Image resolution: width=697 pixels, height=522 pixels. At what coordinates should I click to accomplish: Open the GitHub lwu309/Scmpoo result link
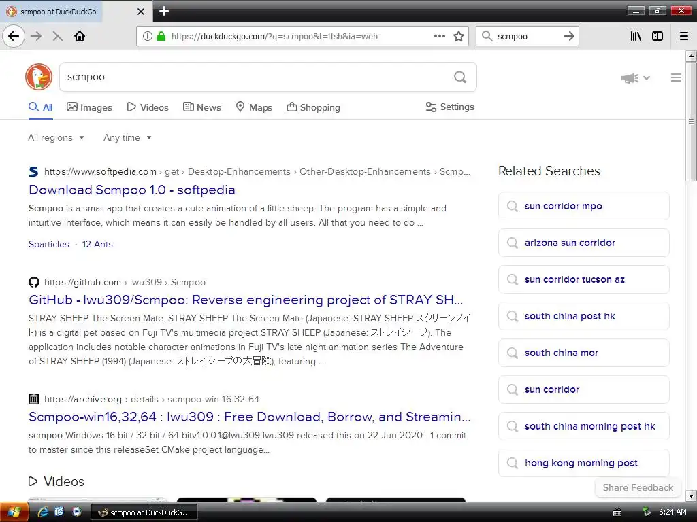click(246, 300)
